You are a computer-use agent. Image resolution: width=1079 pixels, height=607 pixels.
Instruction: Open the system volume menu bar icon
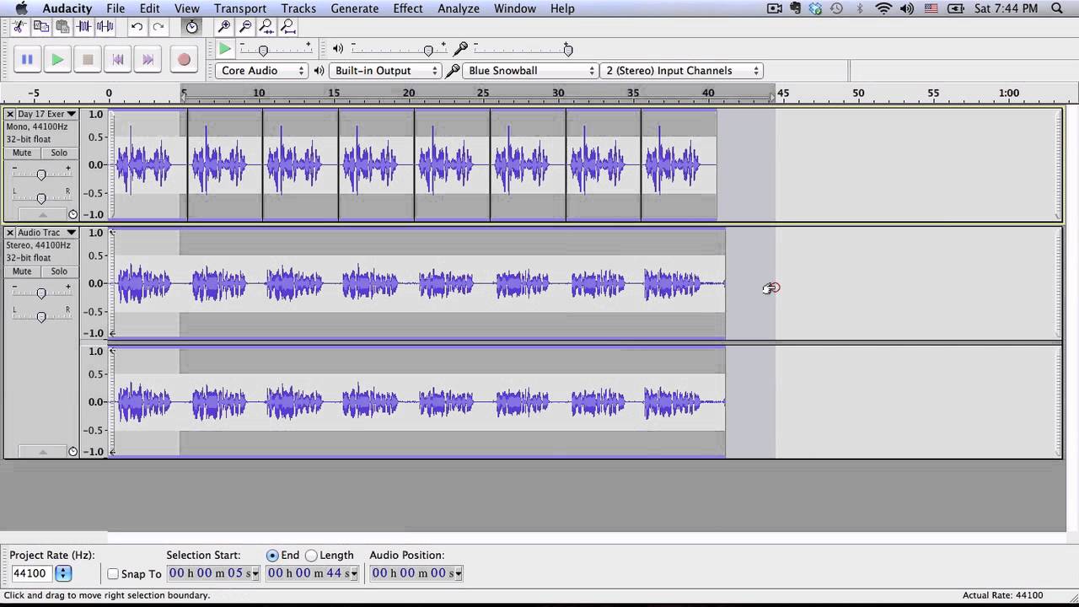[x=906, y=8]
